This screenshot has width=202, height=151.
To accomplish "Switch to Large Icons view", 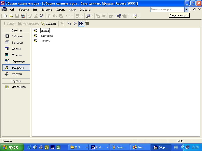I will [69, 24].
